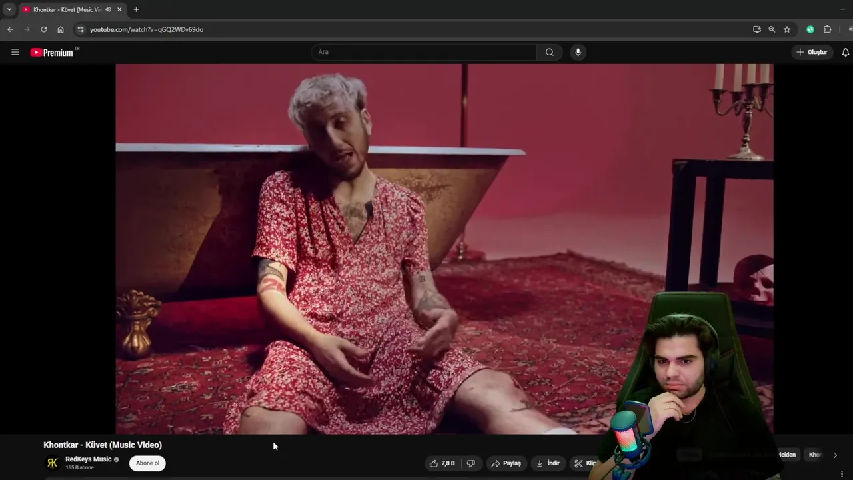Open the Extensions puzzle menu

click(x=828, y=29)
